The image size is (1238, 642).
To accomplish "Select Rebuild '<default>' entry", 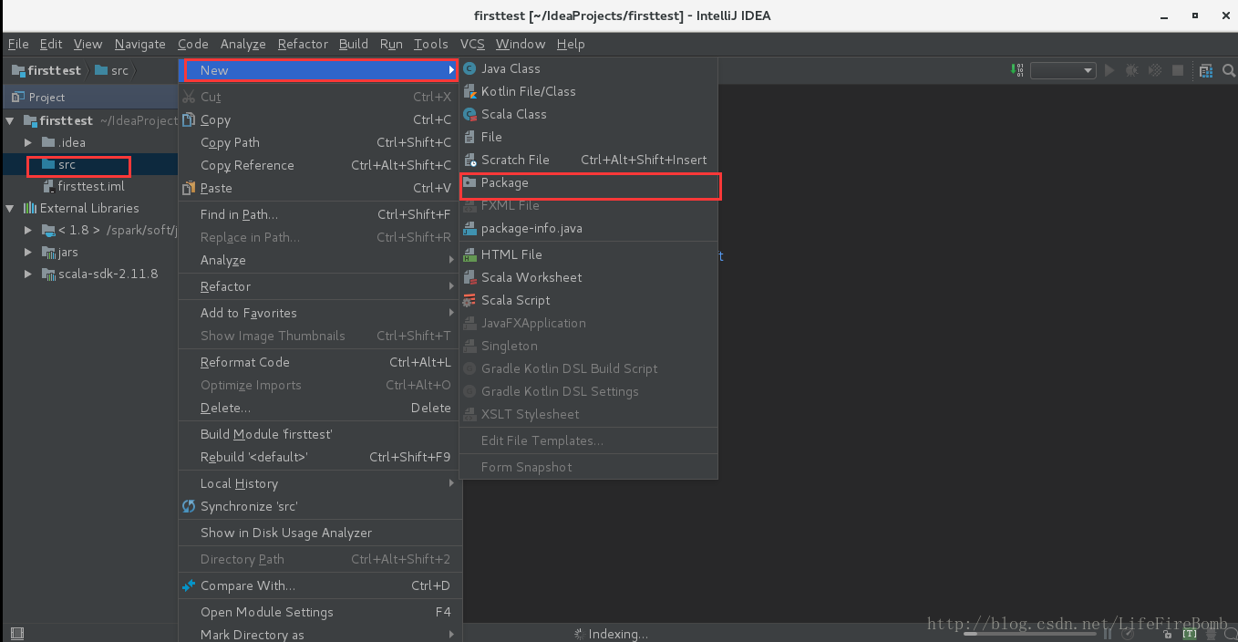I will [x=320, y=457].
